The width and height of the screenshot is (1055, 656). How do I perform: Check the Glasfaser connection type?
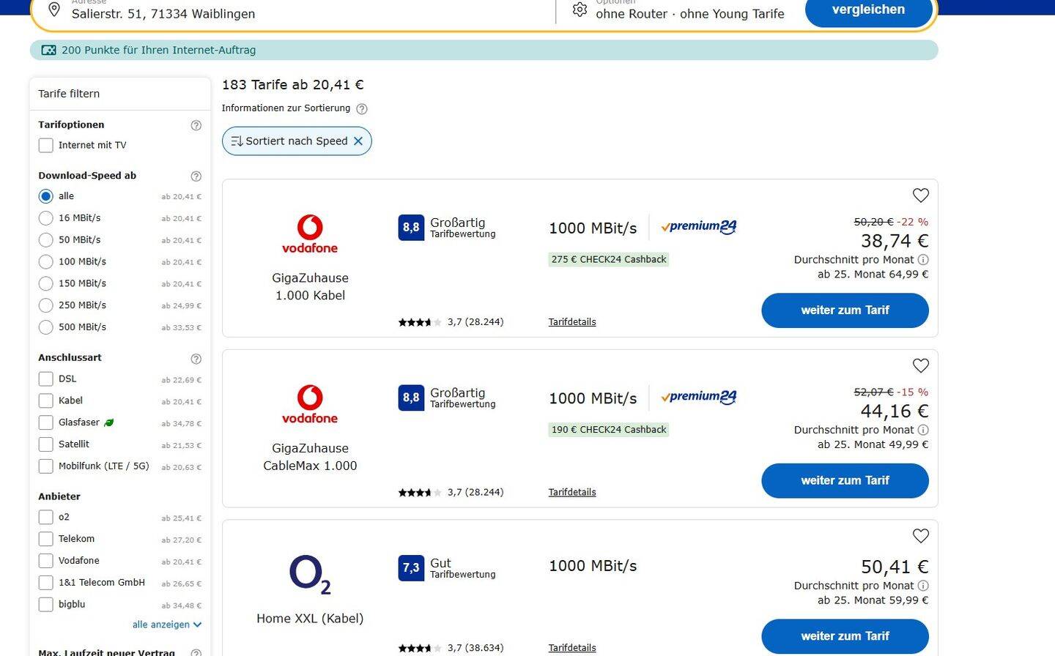[46, 423]
